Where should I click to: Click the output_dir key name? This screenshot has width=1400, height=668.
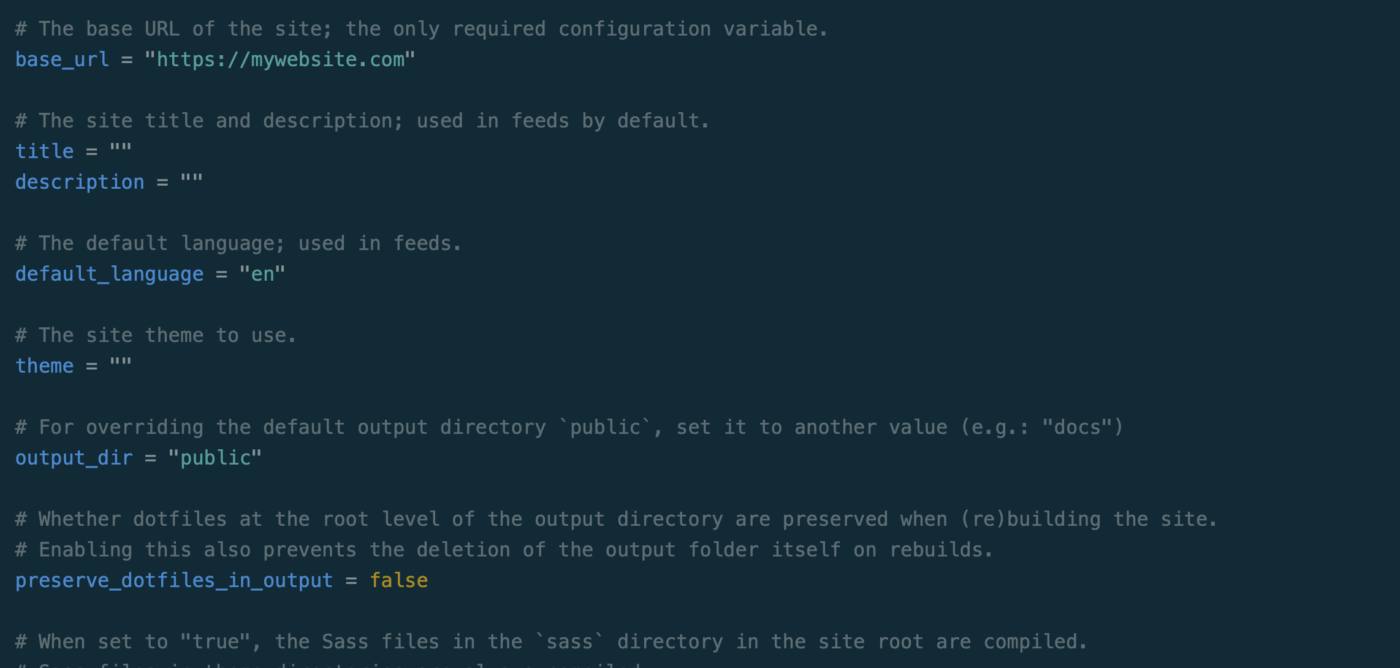tap(74, 458)
